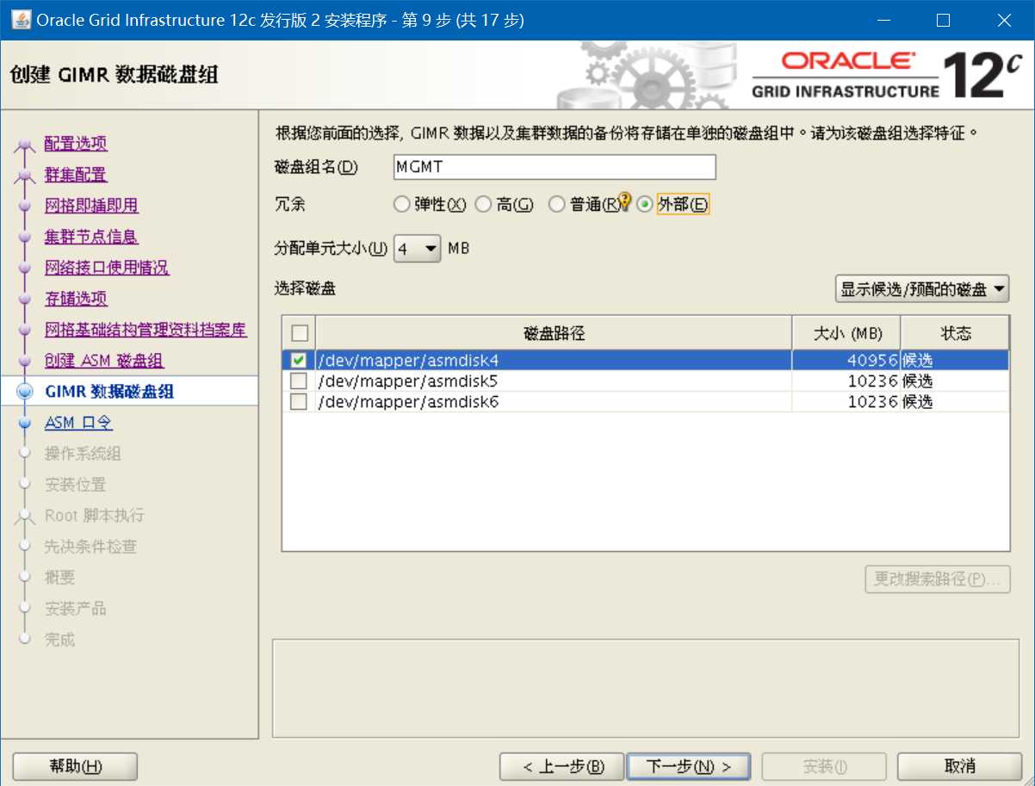The image size is (1035, 786).
Task: Select the 高 redundancy radio button
Action: 483,205
